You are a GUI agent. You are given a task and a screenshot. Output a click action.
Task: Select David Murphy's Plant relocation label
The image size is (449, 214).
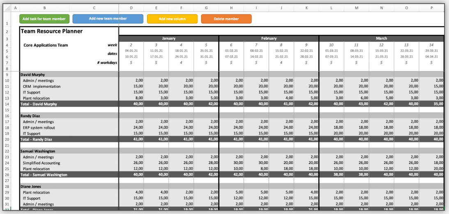36,98
